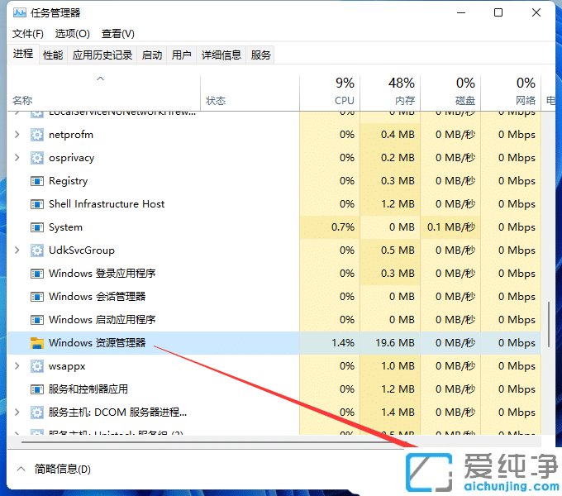Expand the netprofm process group
562x496 pixels.
click(17, 135)
